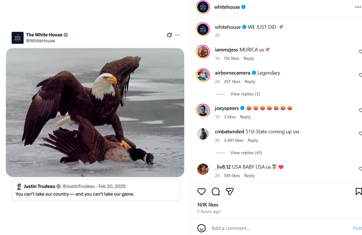
Task: Open comments via the speech bubble icon
Action: pos(216,192)
